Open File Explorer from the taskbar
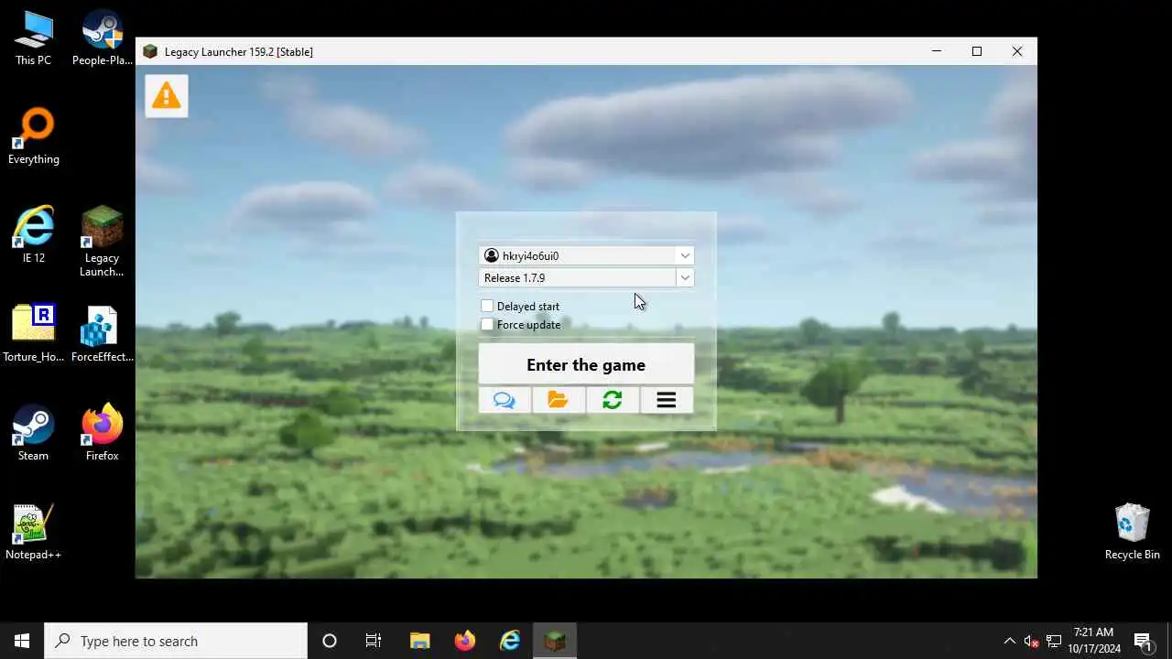Viewport: 1172px width, 659px height. tap(420, 641)
